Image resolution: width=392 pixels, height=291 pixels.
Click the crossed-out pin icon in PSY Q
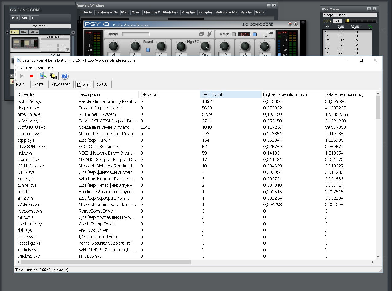pyautogui.click(x=209, y=34)
